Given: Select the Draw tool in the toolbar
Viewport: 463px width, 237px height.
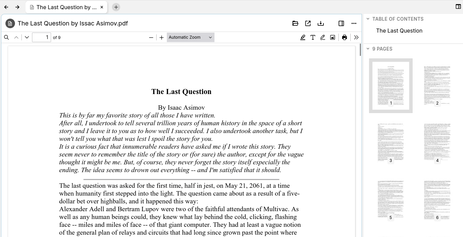Looking at the screenshot, I should (322, 37).
